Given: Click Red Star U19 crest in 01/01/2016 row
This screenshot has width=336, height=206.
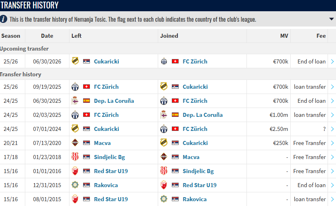Looking at the screenshot, I should [x=75, y=171].
